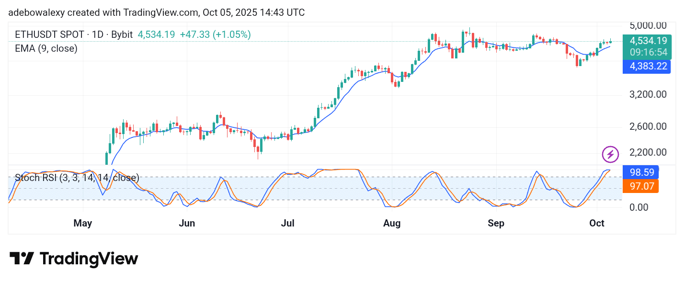684x283 pixels.
Task: Click the blue 98.59 Stoch RSI tag
Action: tap(641, 172)
